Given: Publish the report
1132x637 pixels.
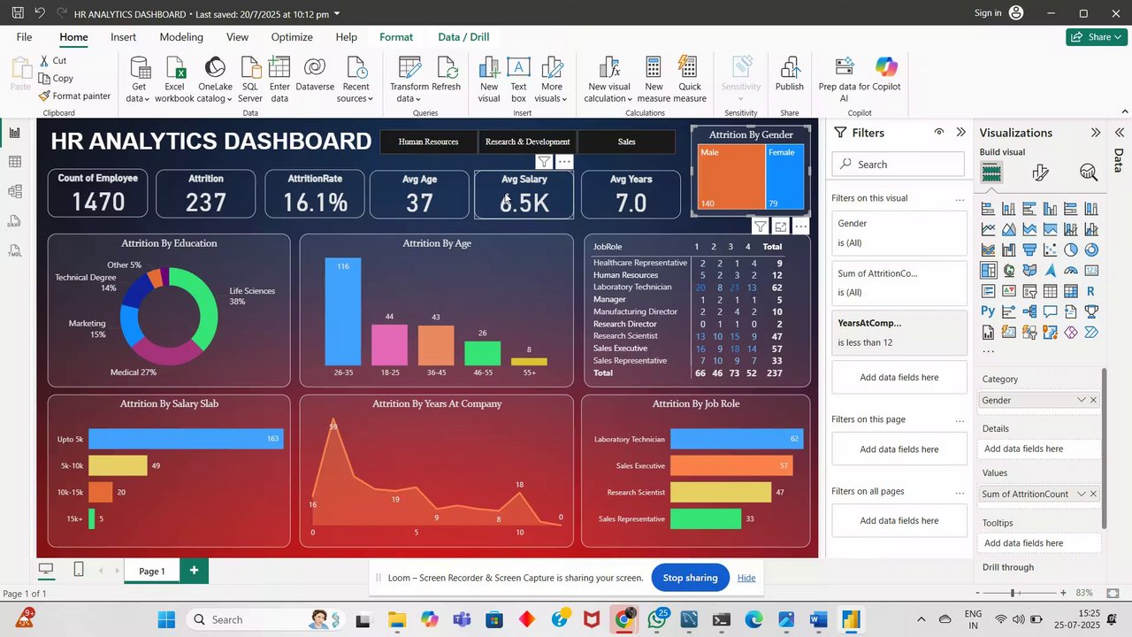Looking at the screenshot, I should coord(790,75).
